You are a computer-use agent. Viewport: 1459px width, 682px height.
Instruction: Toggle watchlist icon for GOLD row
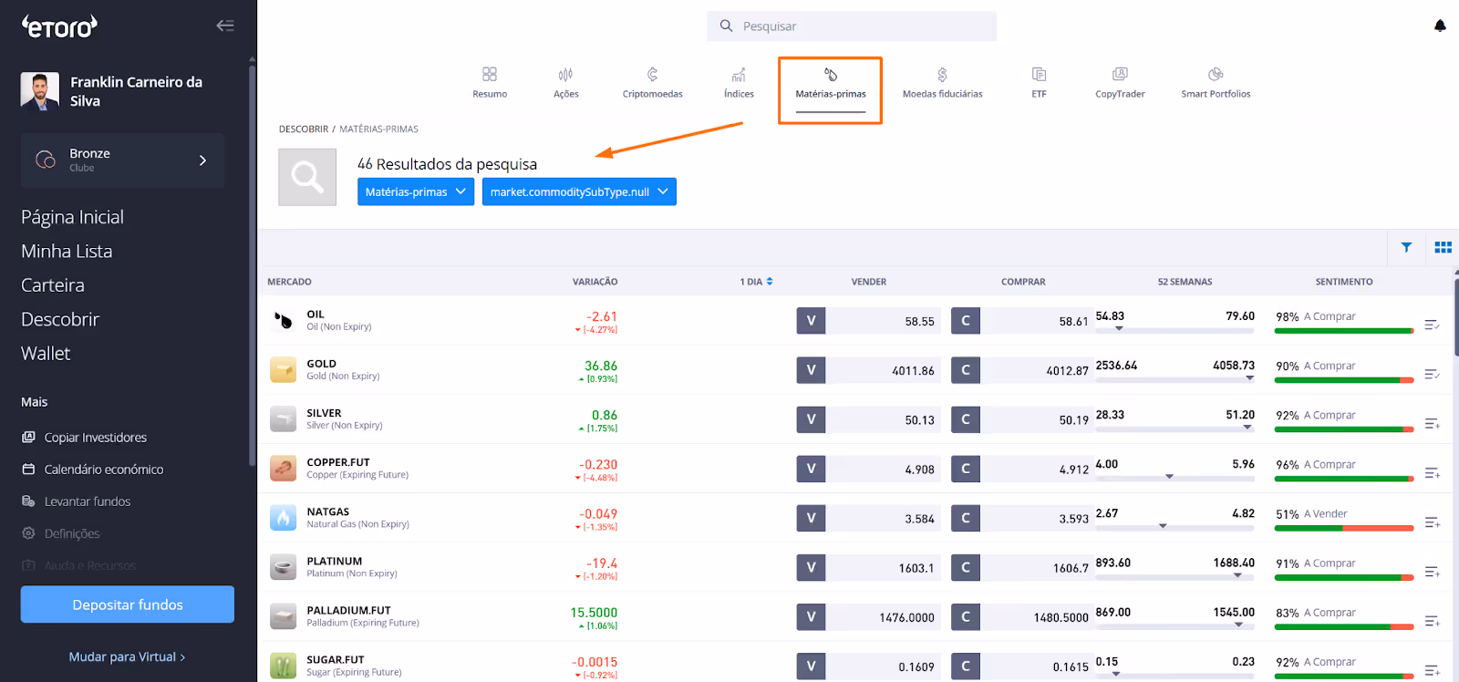click(x=1432, y=374)
